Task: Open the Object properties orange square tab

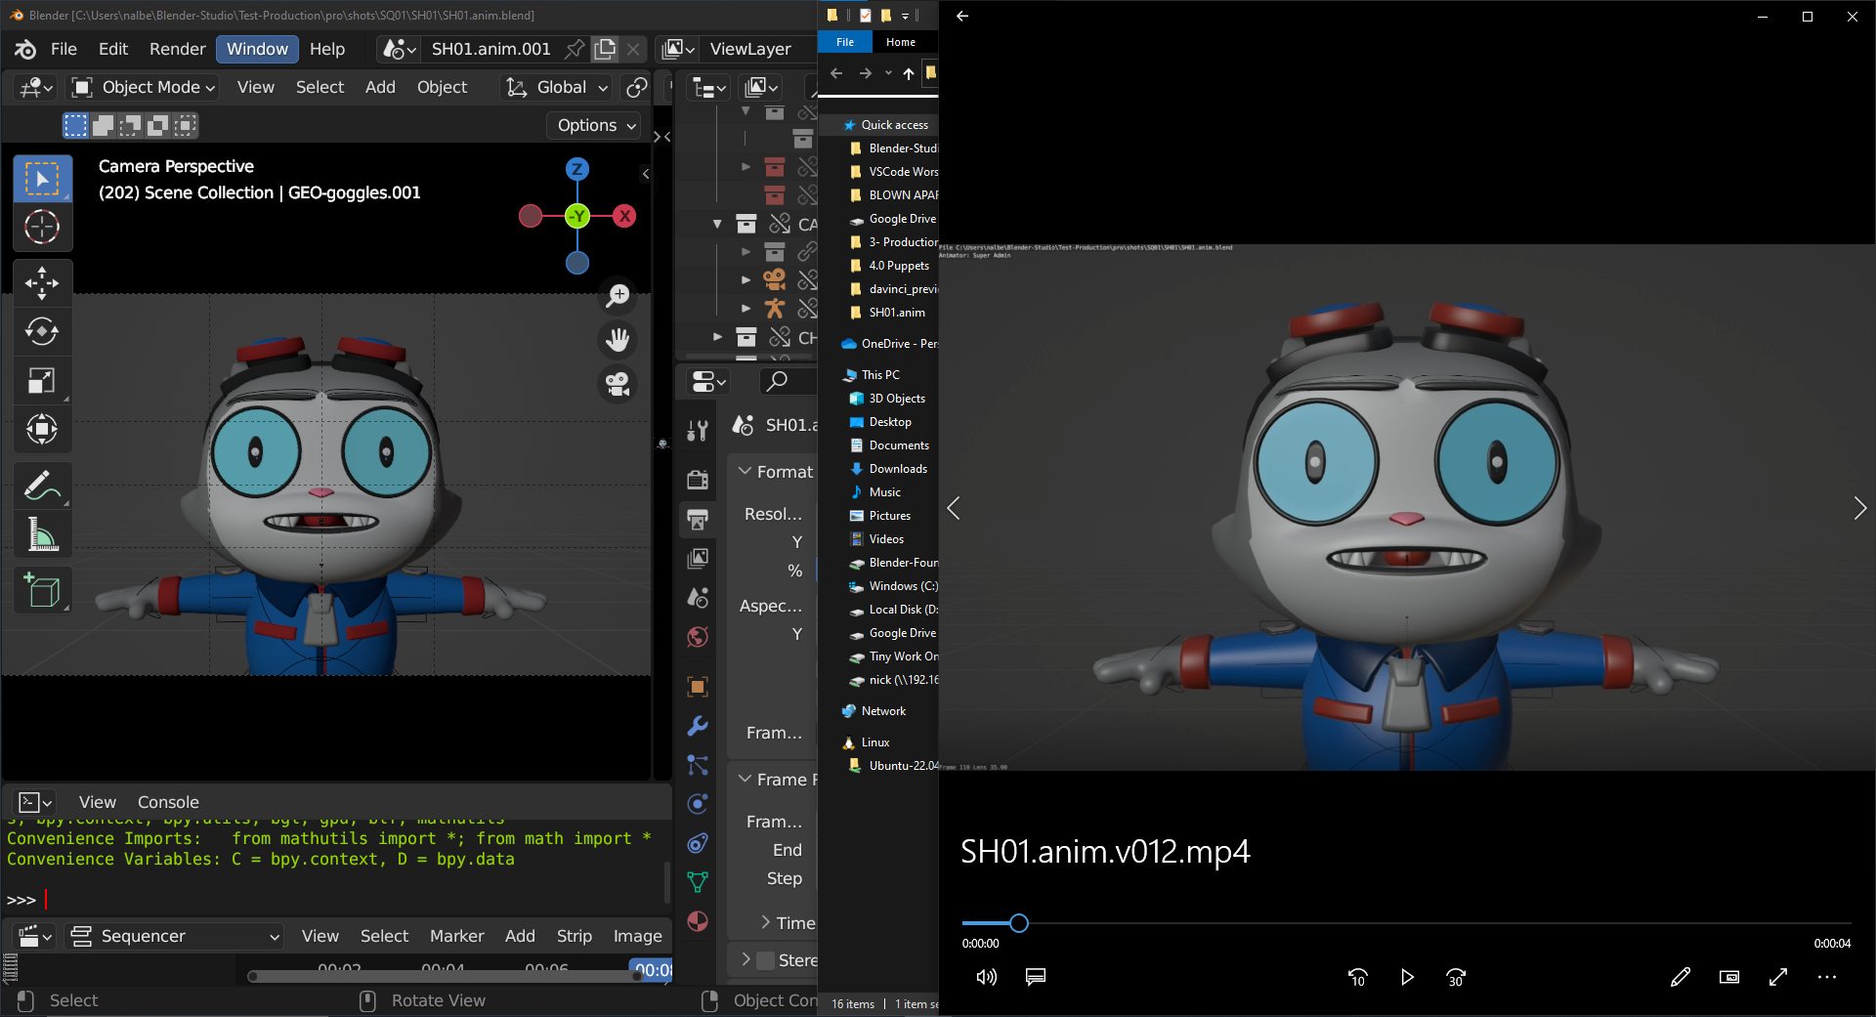Action: pyautogui.click(x=698, y=687)
